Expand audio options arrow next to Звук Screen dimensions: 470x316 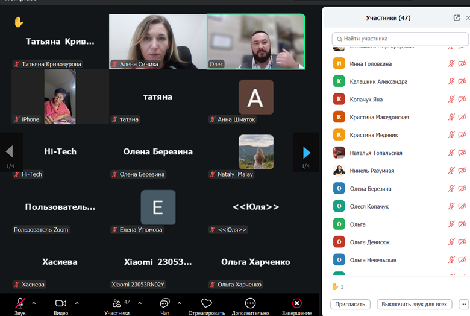pyautogui.click(x=34, y=303)
